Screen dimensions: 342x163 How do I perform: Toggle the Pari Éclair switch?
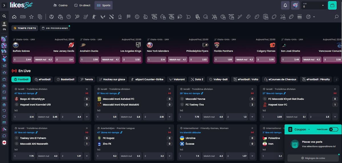click(x=333, y=129)
